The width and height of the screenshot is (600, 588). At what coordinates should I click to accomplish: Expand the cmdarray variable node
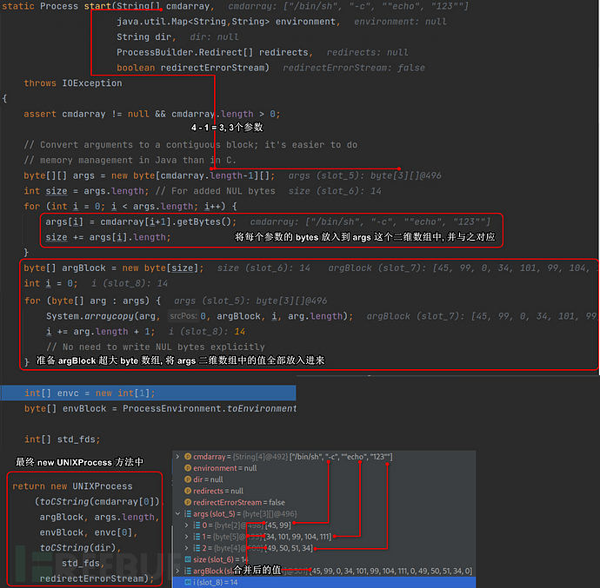click(x=177, y=457)
